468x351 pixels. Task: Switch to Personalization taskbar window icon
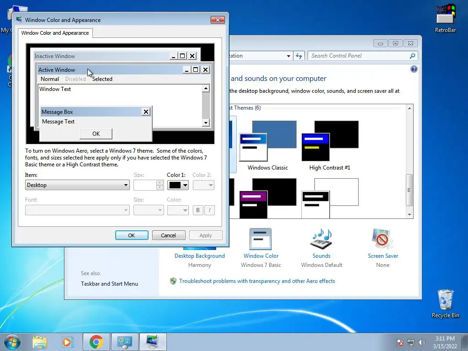[x=153, y=342]
